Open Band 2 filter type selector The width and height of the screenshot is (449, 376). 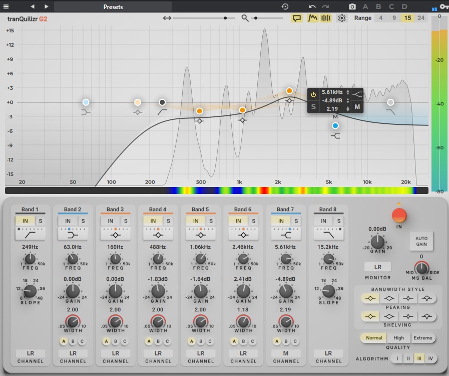73,235
